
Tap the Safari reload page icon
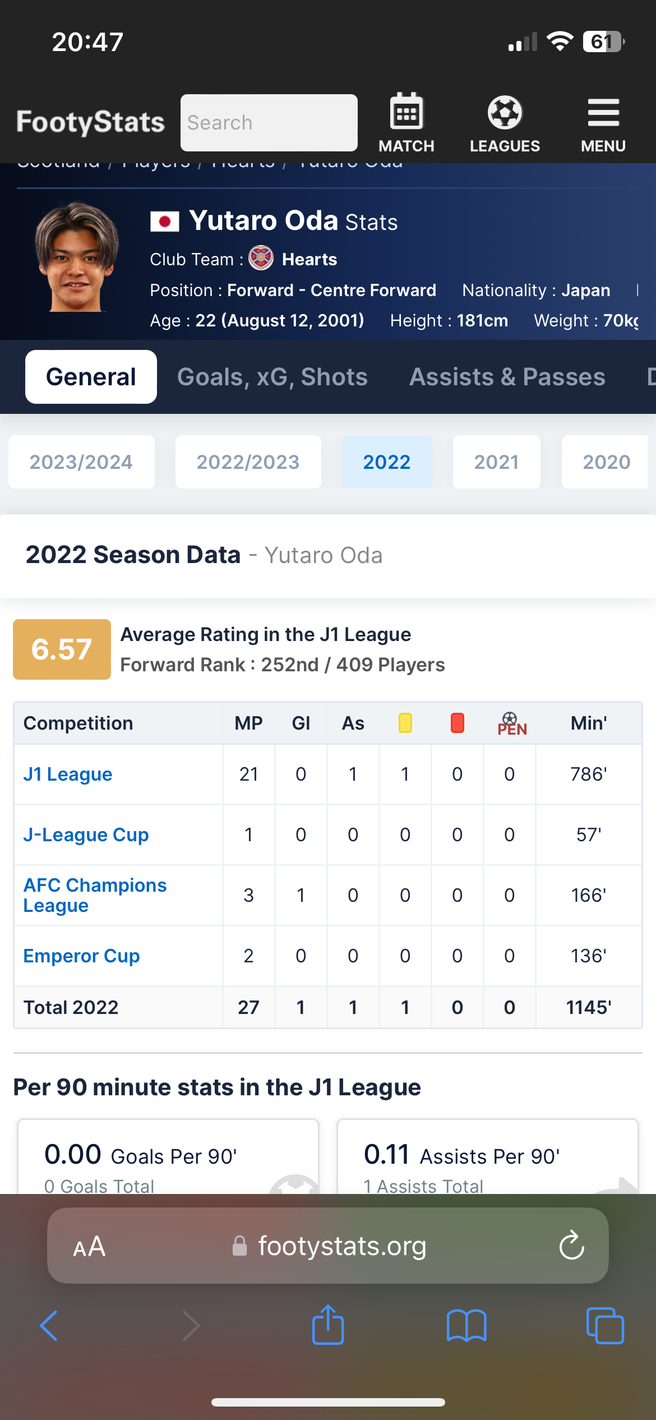tap(572, 1246)
